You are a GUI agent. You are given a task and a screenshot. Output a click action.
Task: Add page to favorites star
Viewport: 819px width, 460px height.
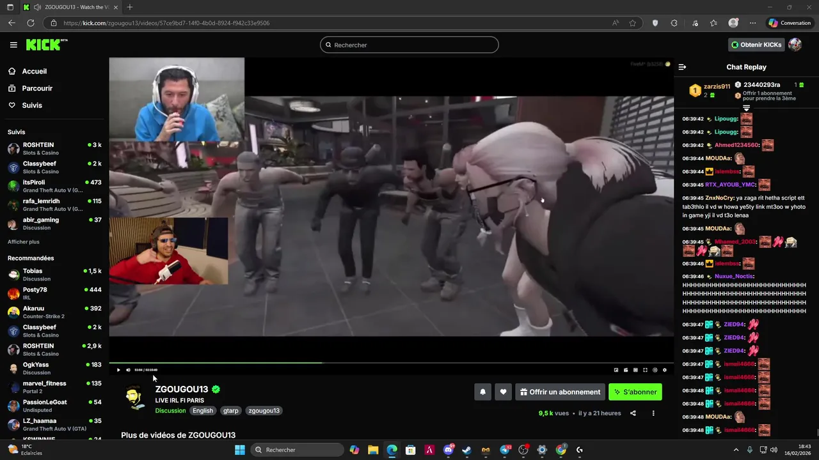coord(633,23)
